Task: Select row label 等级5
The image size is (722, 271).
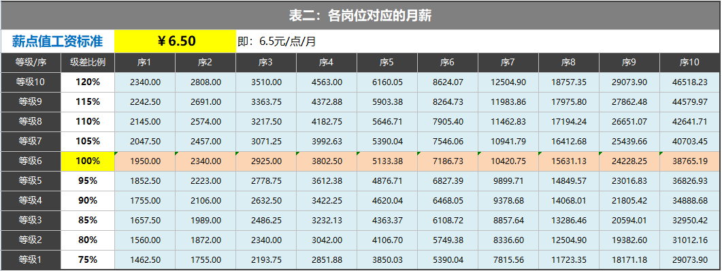Action: click(31, 181)
